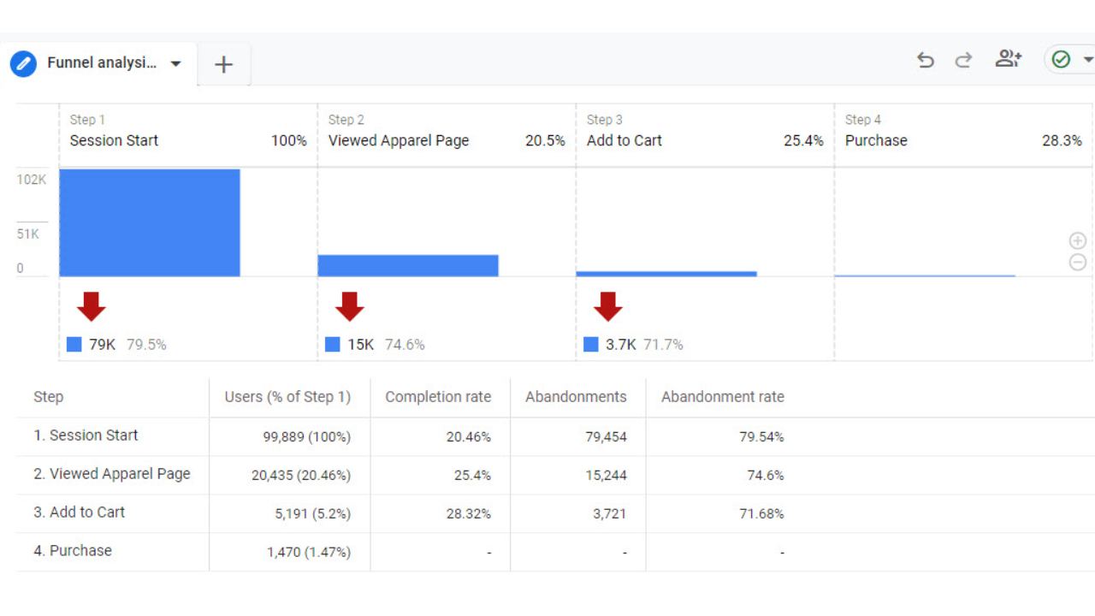The width and height of the screenshot is (1095, 616).
Task: Click the Step 4 Purchase header
Action: 875,140
